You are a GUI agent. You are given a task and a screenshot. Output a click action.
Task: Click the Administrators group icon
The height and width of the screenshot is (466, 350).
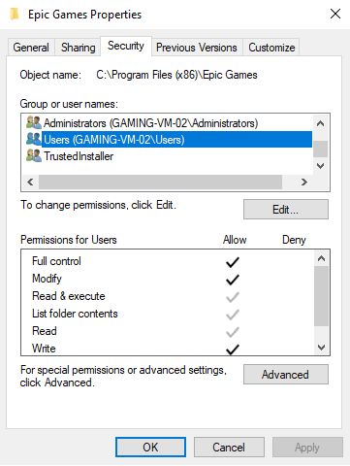(34, 123)
